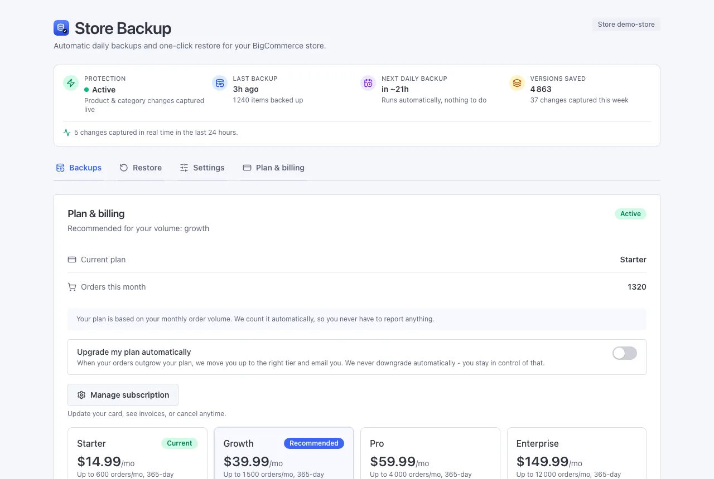Click the Store Backup app logo icon
This screenshot has height=479, width=714.
[x=61, y=28]
